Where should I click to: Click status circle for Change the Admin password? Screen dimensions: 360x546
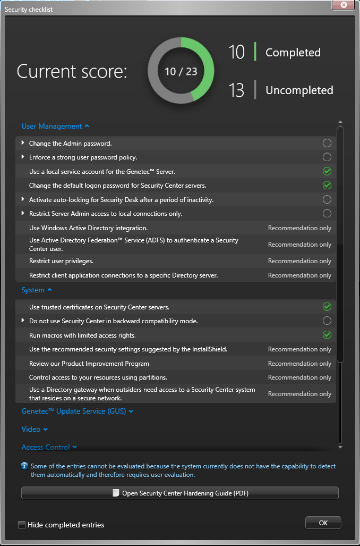[x=327, y=143]
